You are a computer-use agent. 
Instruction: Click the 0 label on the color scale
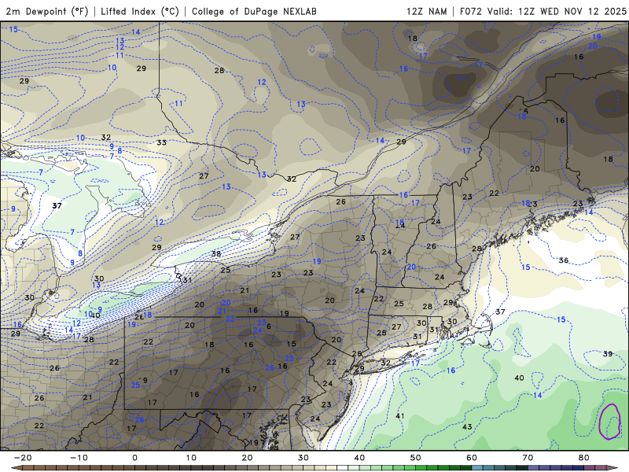(134, 458)
